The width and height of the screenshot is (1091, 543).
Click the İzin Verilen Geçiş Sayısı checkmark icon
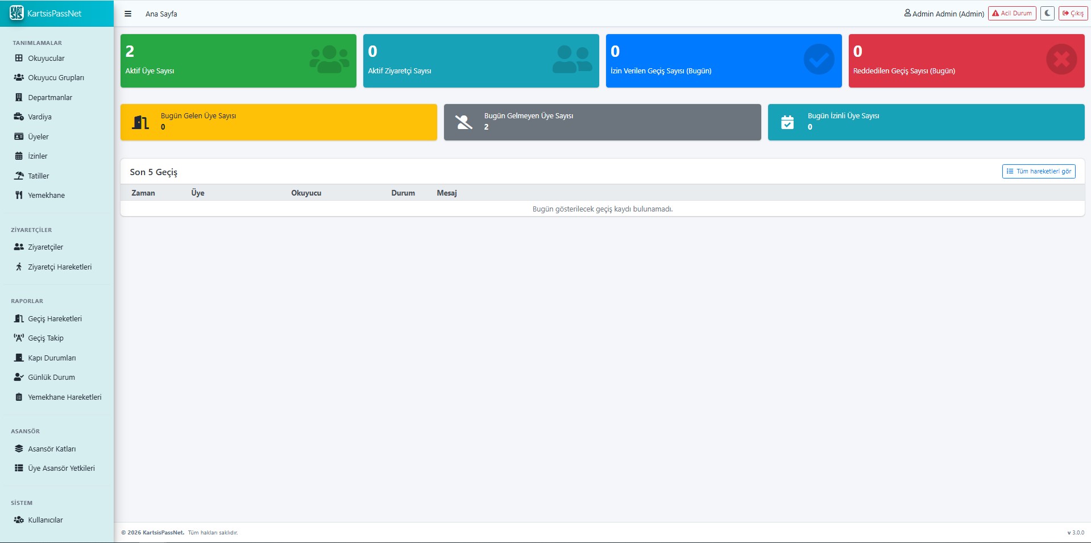(x=819, y=59)
